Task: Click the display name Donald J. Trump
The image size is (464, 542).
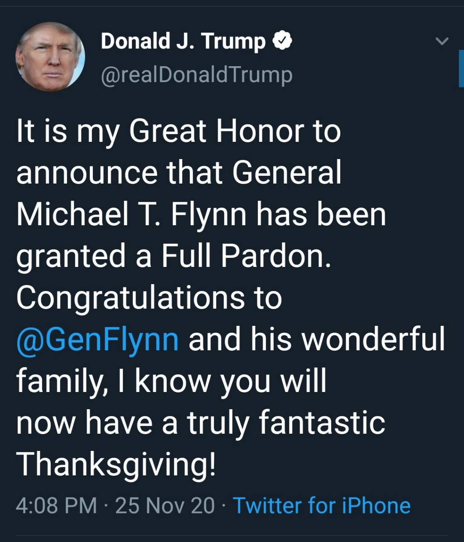Action: click(183, 41)
